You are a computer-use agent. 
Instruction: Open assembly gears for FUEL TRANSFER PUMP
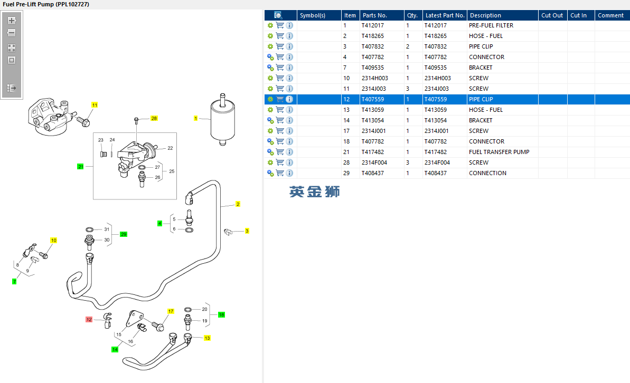click(270, 152)
